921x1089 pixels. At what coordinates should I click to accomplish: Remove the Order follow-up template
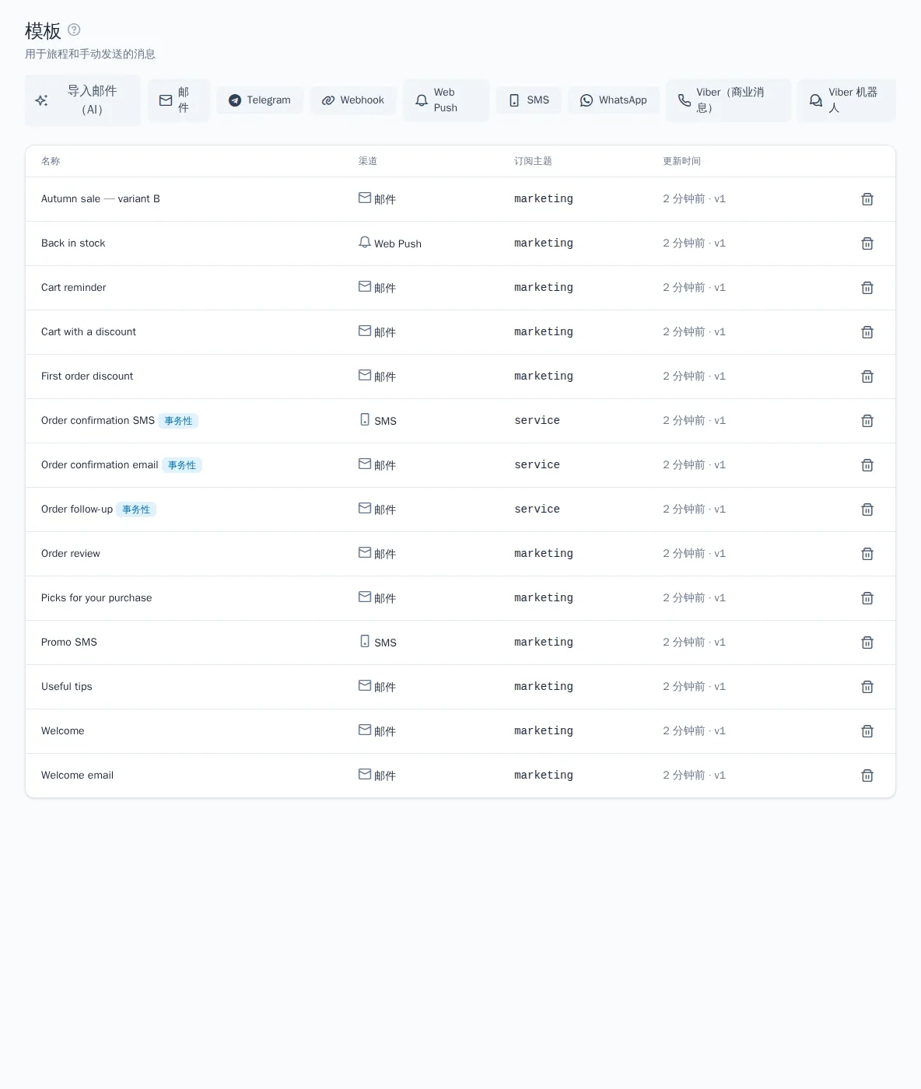(x=867, y=509)
